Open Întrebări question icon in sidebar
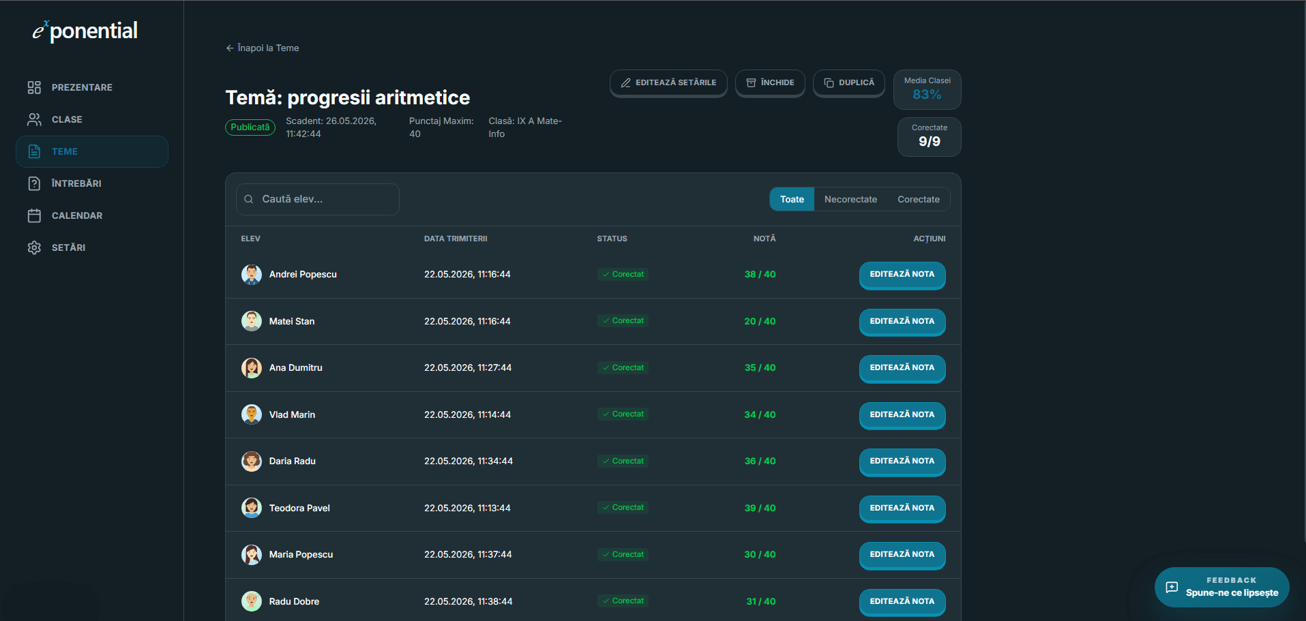Viewport: 1306px width, 621px height. [34, 183]
